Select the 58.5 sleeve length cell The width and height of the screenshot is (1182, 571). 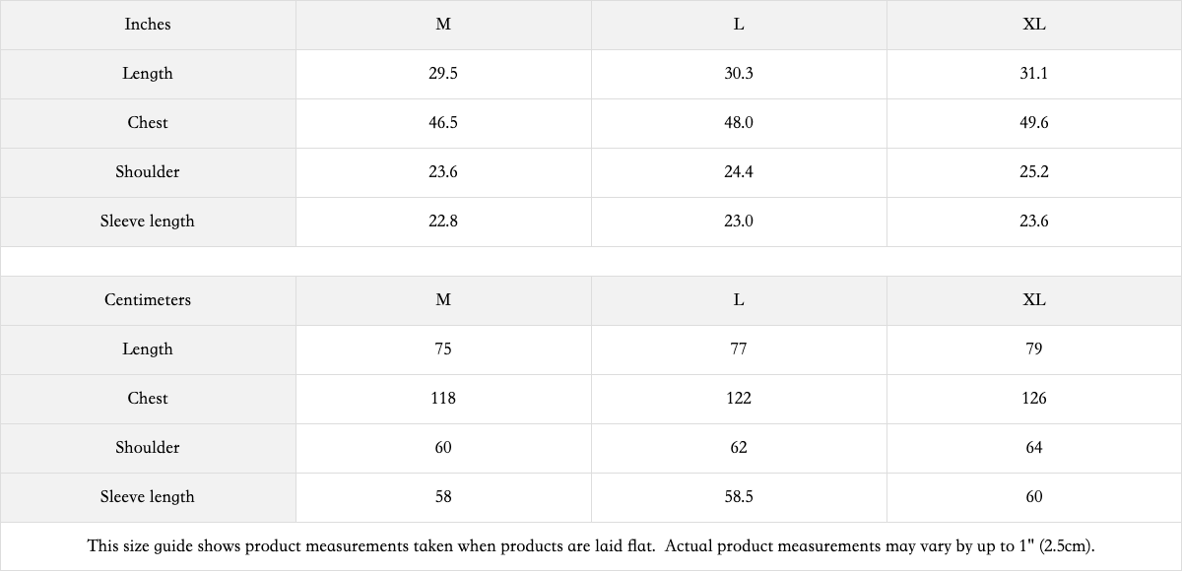pos(739,497)
